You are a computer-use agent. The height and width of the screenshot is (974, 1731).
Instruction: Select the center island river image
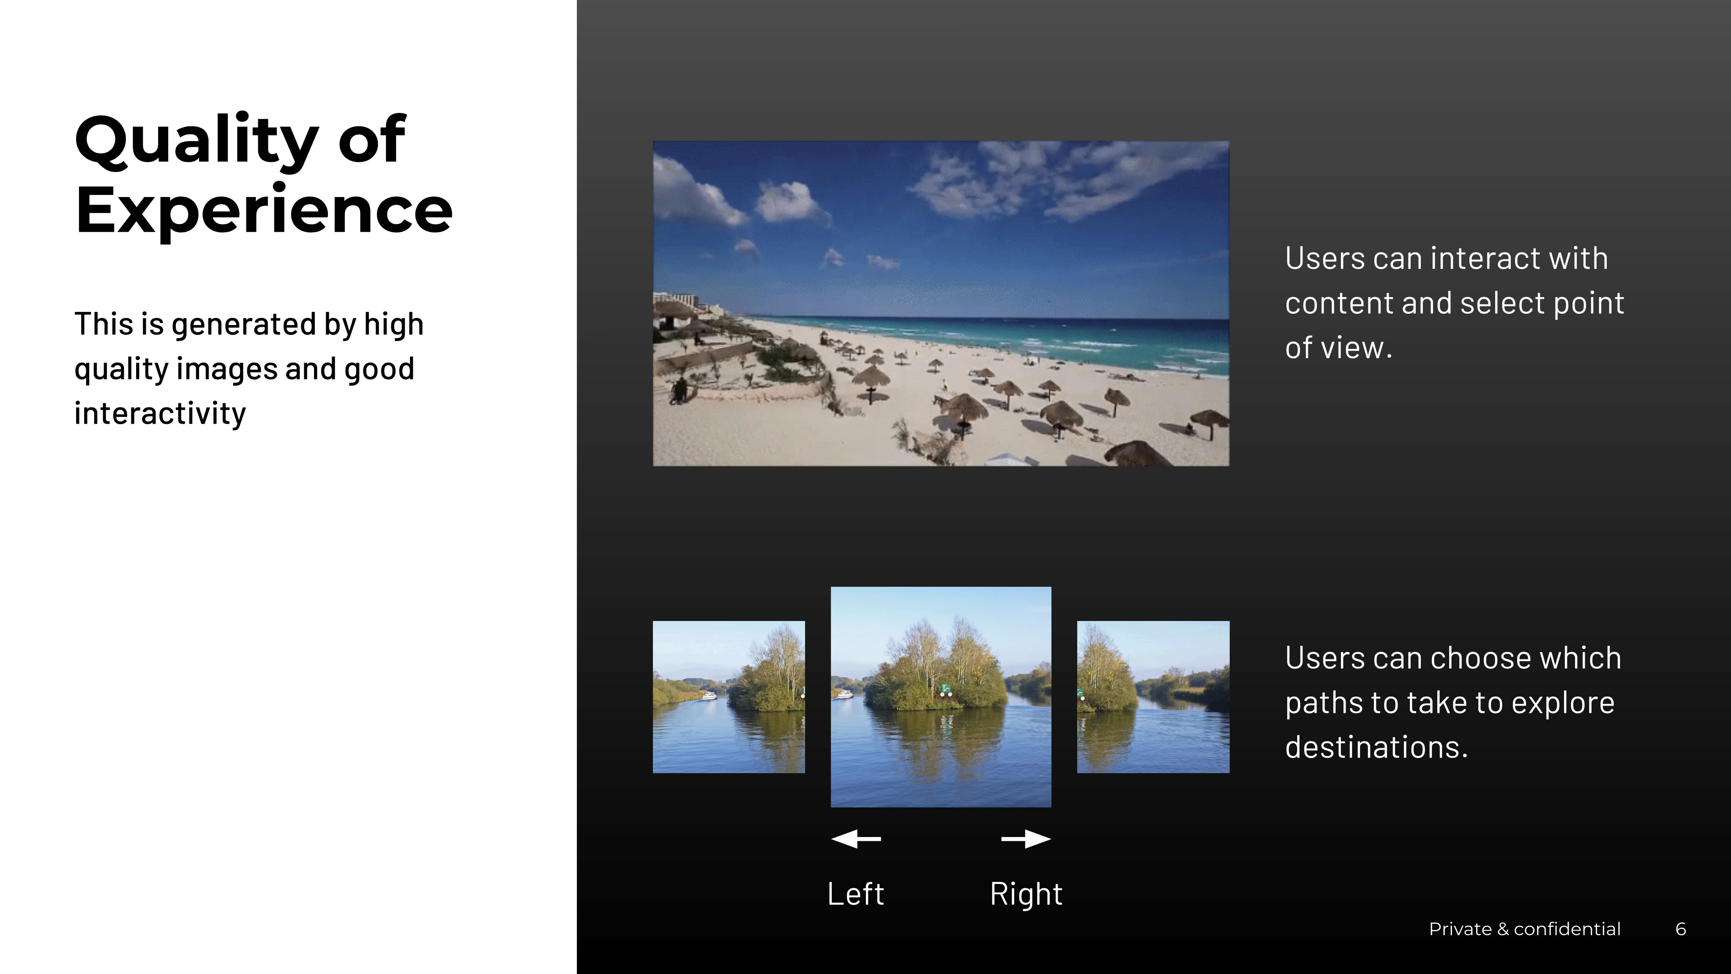[941, 697]
